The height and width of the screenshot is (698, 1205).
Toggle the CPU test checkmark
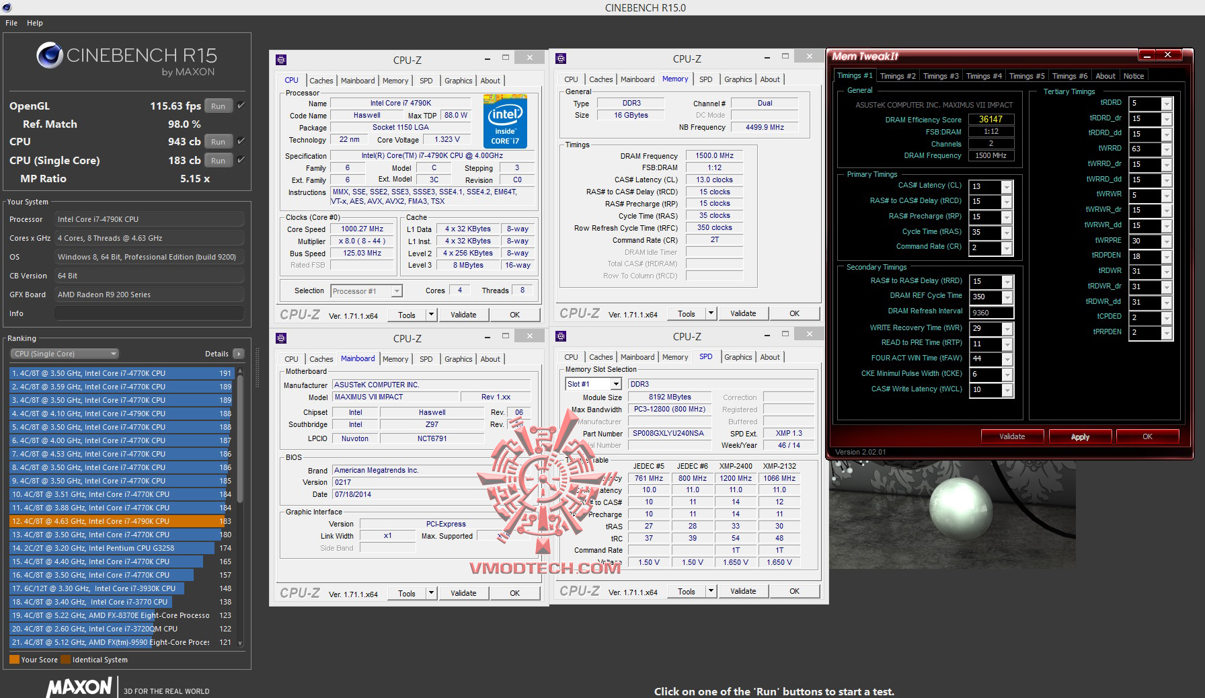[241, 141]
